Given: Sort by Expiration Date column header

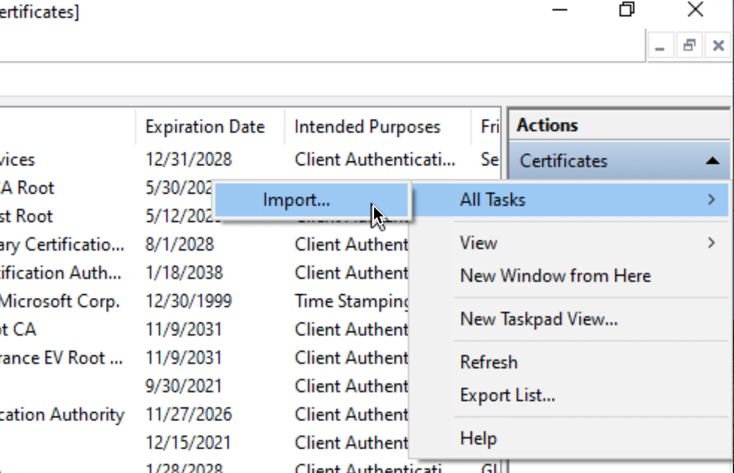Looking at the screenshot, I should coord(204,127).
